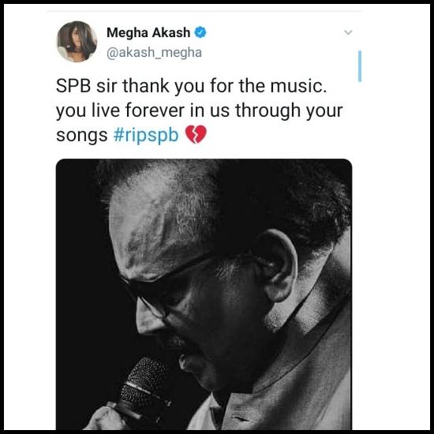This screenshot has height=434, width=434.
Task: Open the #ripspb hashtag
Action: click(x=146, y=135)
